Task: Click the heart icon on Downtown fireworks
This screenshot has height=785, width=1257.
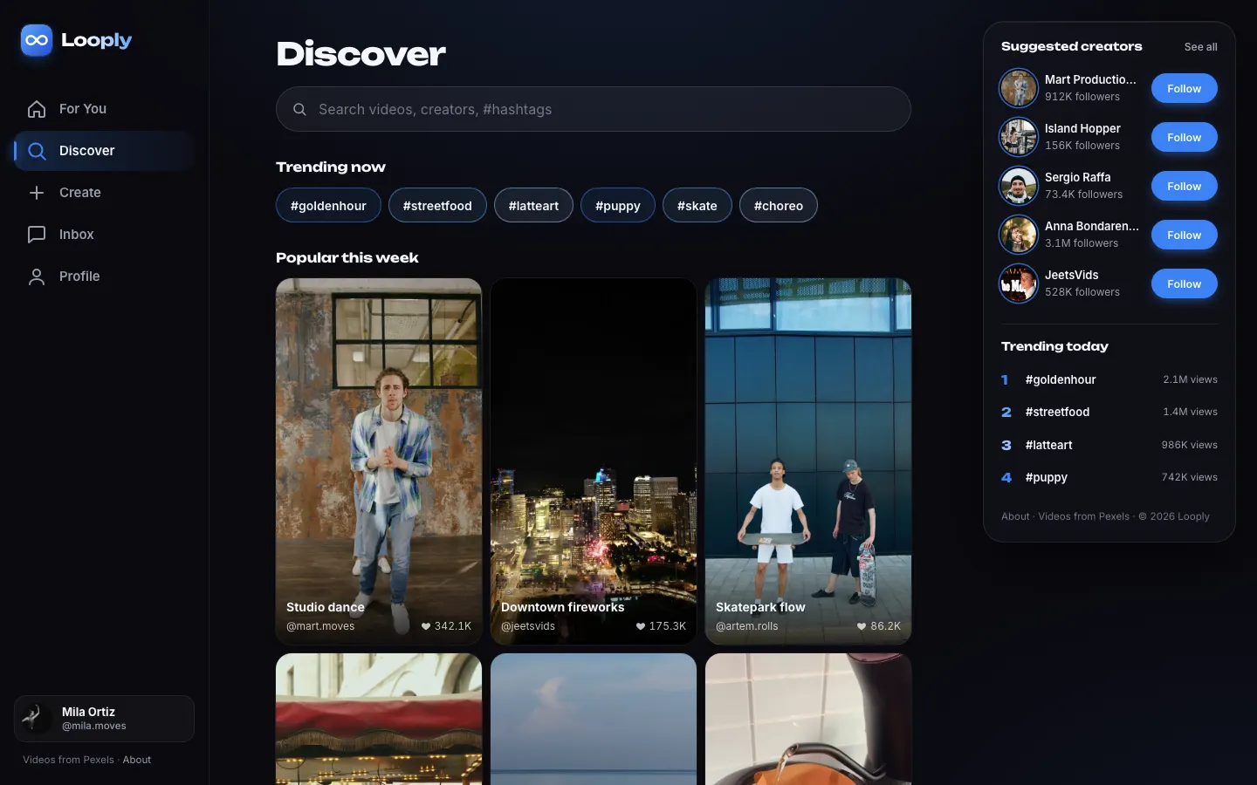Action: click(x=641, y=626)
